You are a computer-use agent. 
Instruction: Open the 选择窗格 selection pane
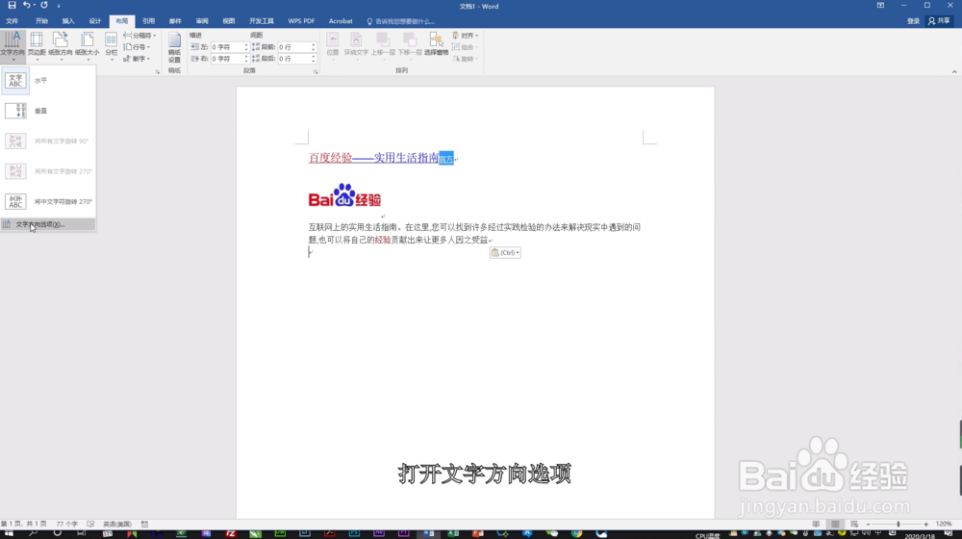coord(436,45)
